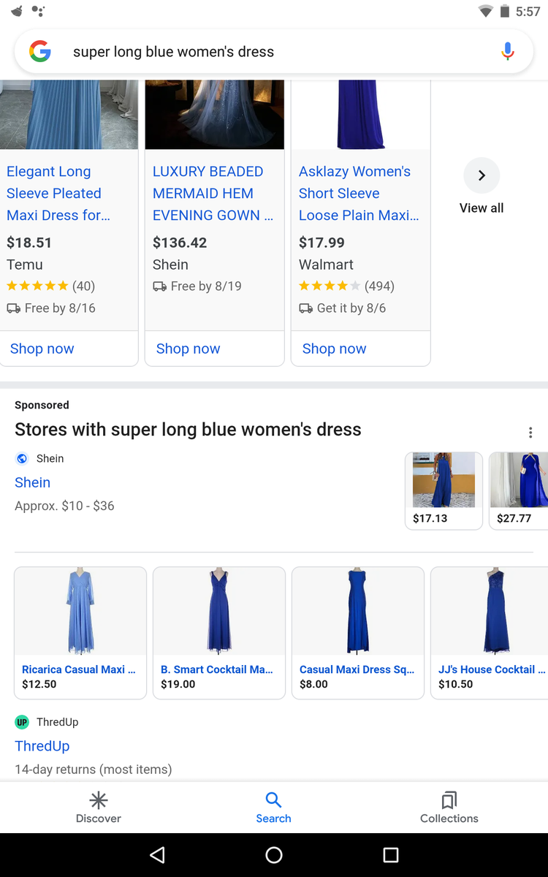The width and height of the screenshot is (548, 877).
Task: Open the three-dot menu beside Stores heading
Action: click(530, 432)
